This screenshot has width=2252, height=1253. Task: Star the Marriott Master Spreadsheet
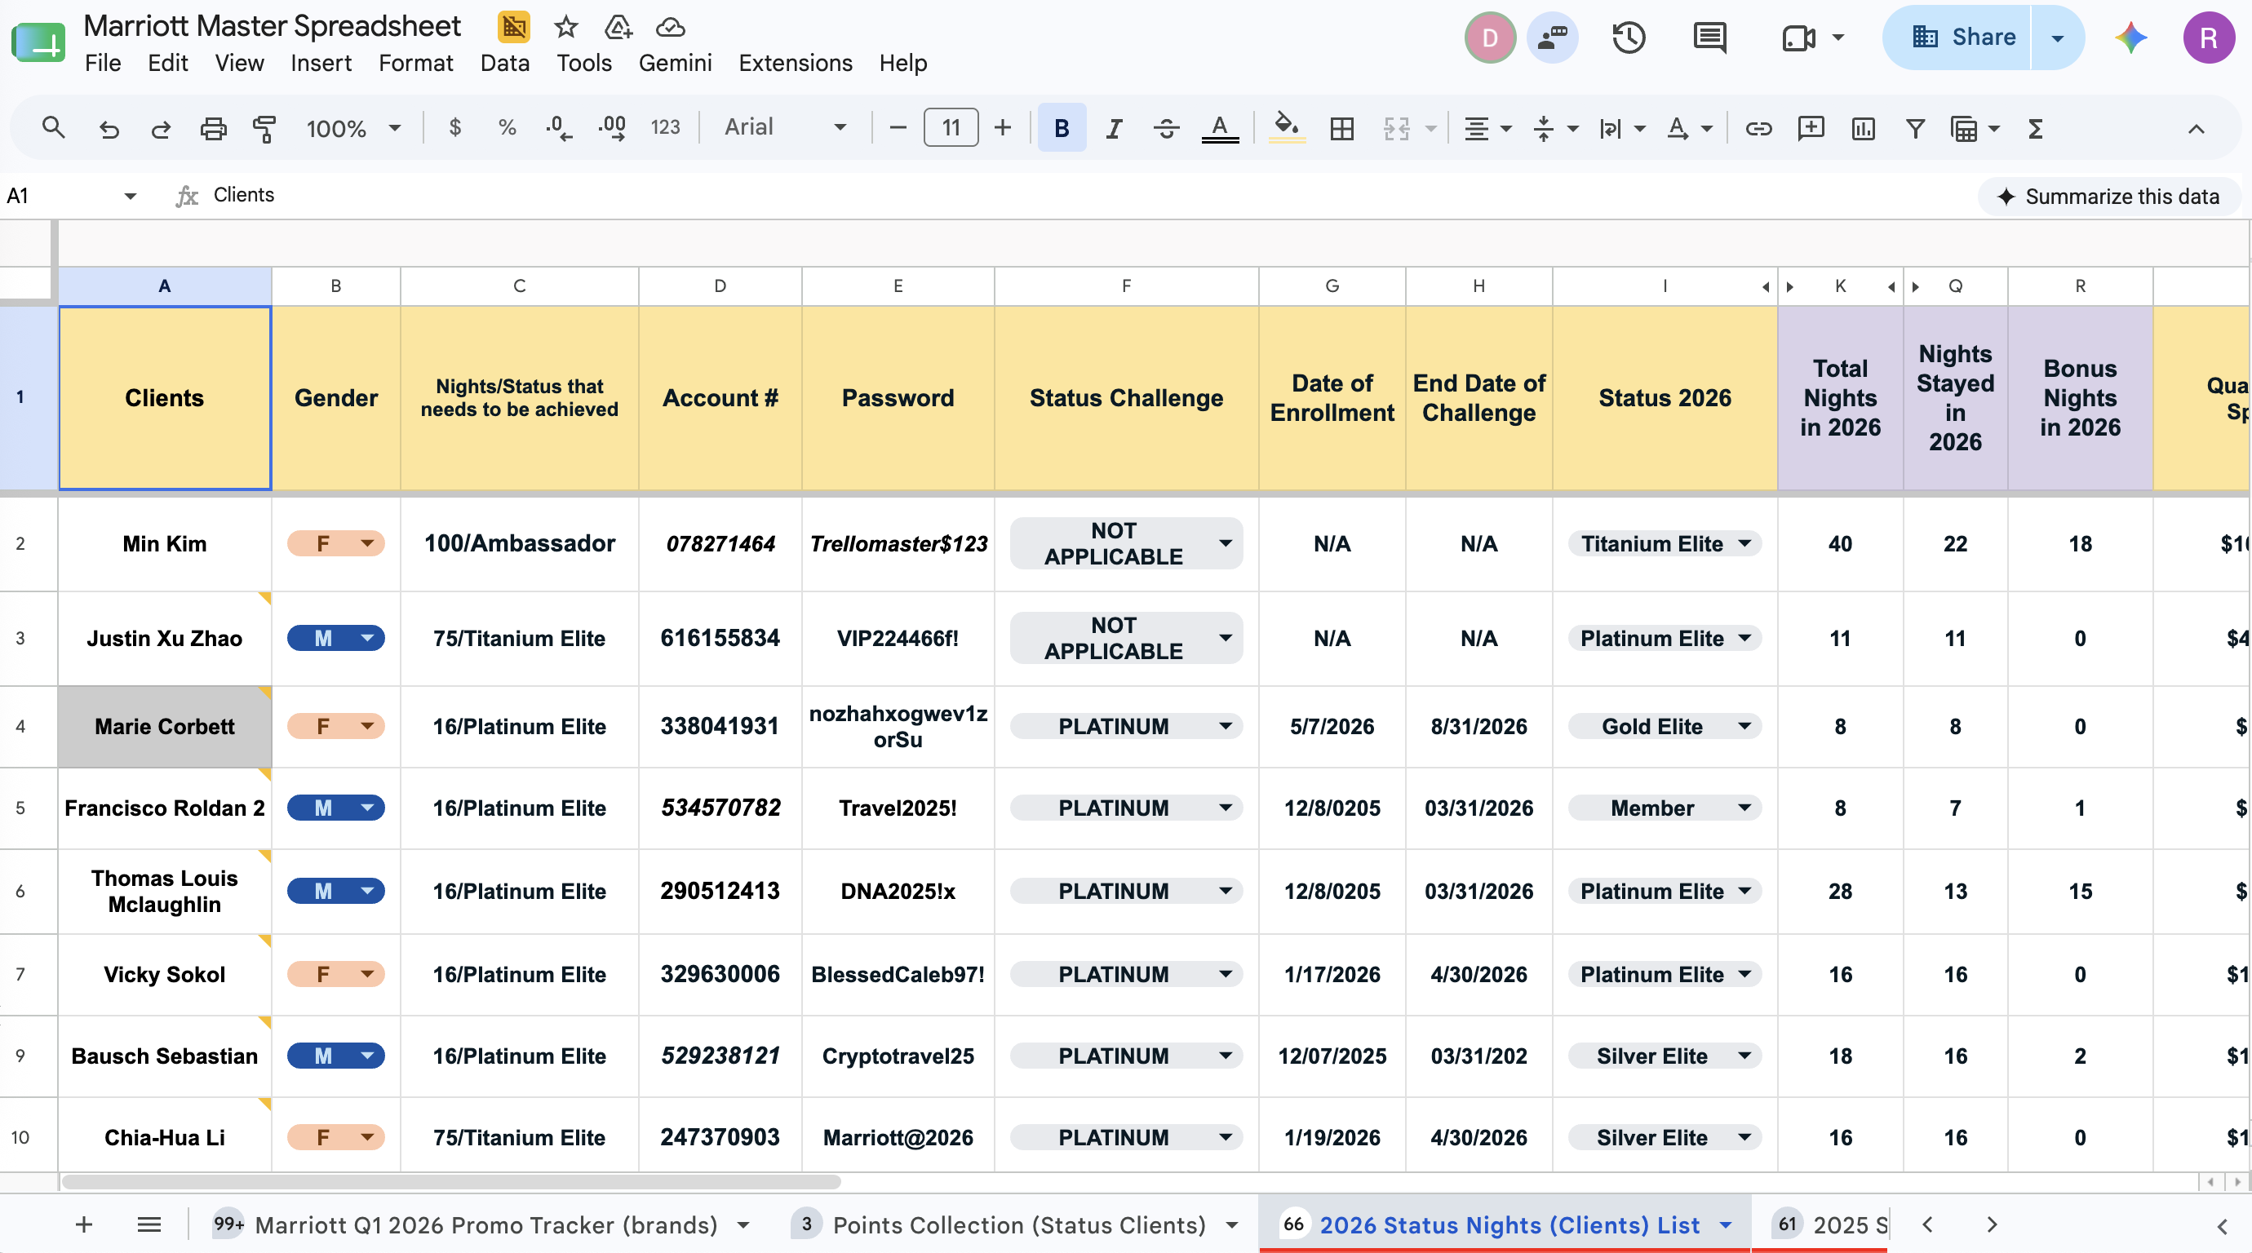(x=565, y=27)
